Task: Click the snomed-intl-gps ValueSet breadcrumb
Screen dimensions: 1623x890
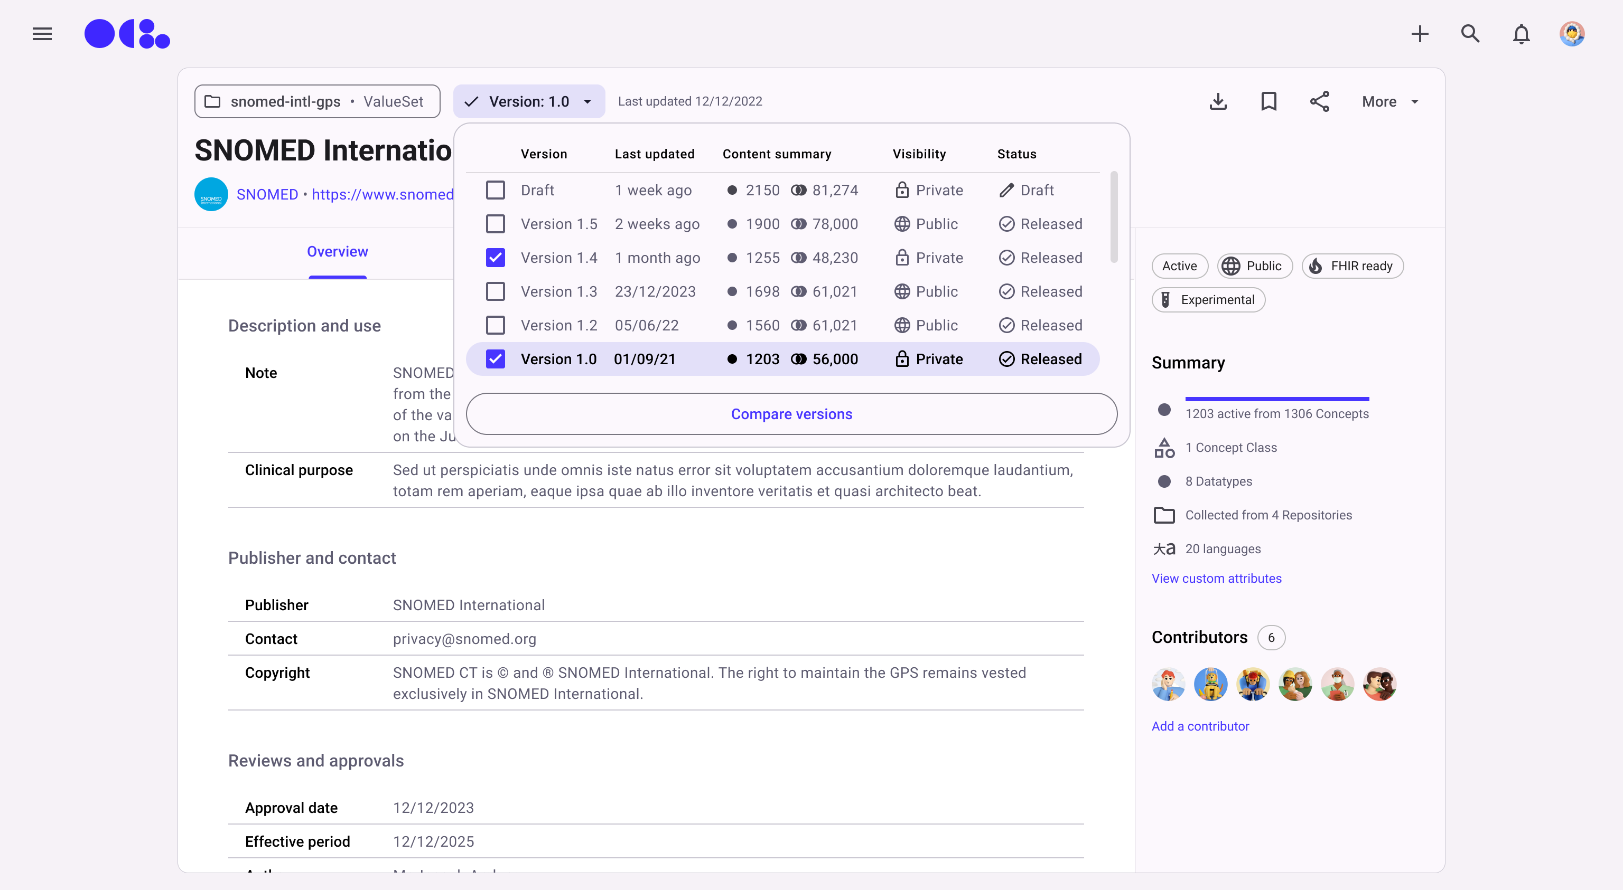Action: coord(317,101)
